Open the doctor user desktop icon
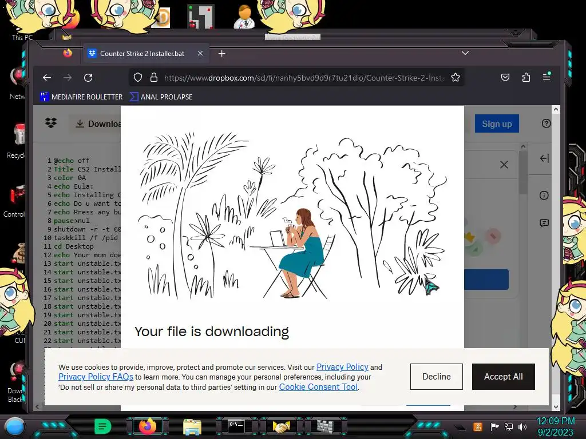This screenshot has width=586, height=439. [244, 16]
